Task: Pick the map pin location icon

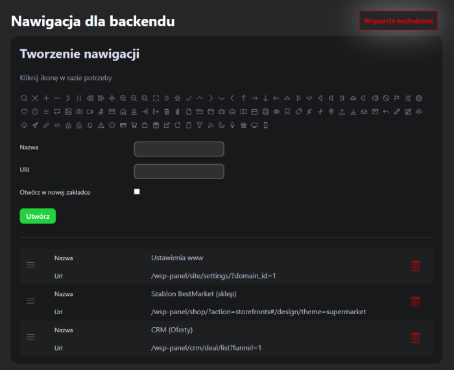Action: (331, 112)
